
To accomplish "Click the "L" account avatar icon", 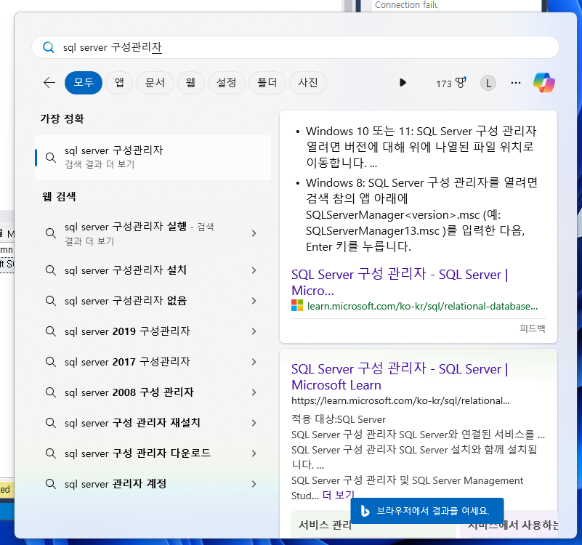I will [x=488, y=83].
